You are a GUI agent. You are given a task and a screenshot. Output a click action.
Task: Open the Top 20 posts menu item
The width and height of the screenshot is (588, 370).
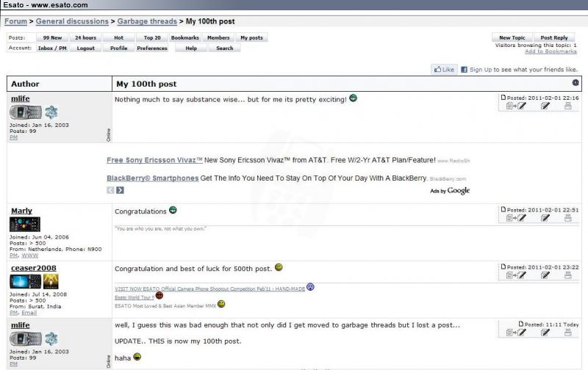[x=152, y=38]
